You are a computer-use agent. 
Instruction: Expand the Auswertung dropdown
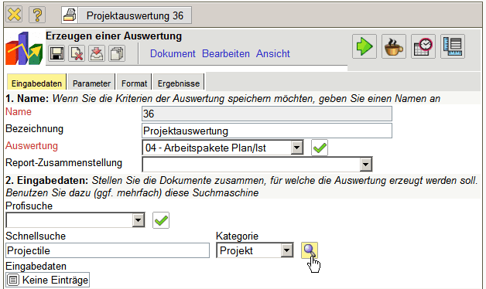coord(297,148)
